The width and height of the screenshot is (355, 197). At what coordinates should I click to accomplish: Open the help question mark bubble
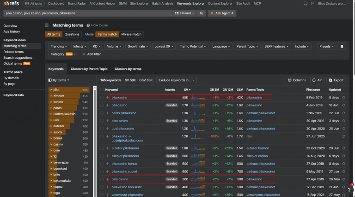tap(349, 190)
